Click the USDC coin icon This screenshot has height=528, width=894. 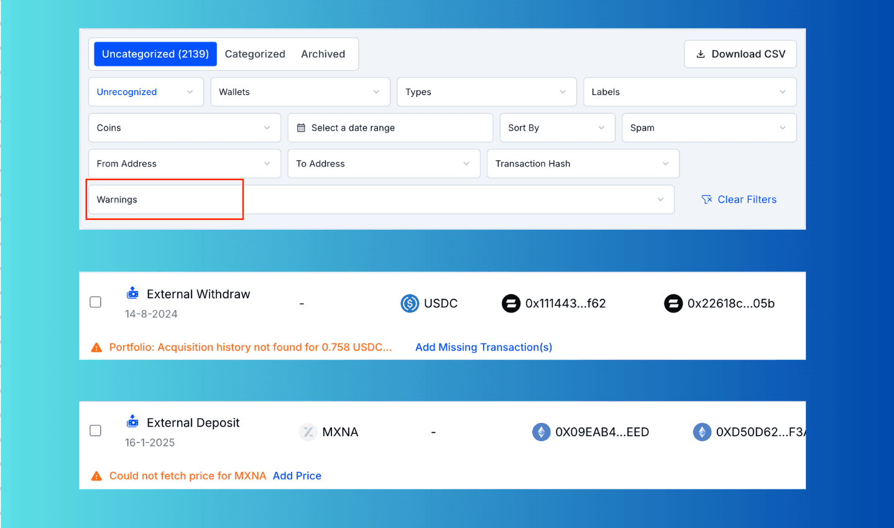coord(410,303)
